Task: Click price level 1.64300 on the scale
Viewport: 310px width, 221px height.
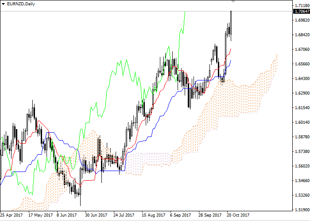Action: (302, 79)
